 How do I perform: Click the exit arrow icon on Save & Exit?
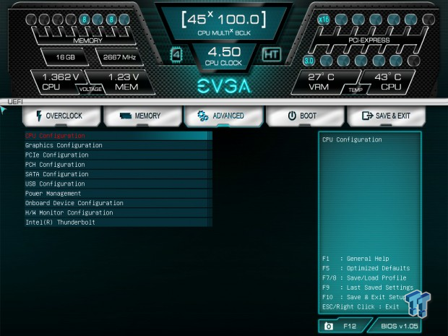click(367, 116)
